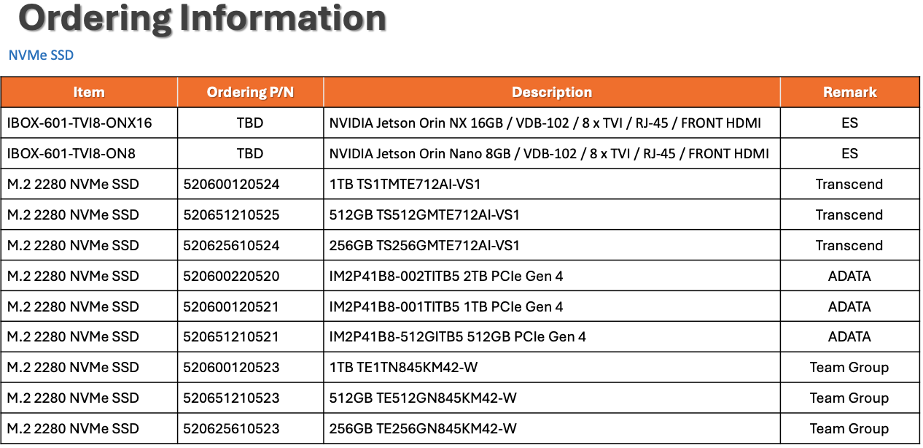
Task: Click part number 520625610523
Action: (x=231, y=429)
